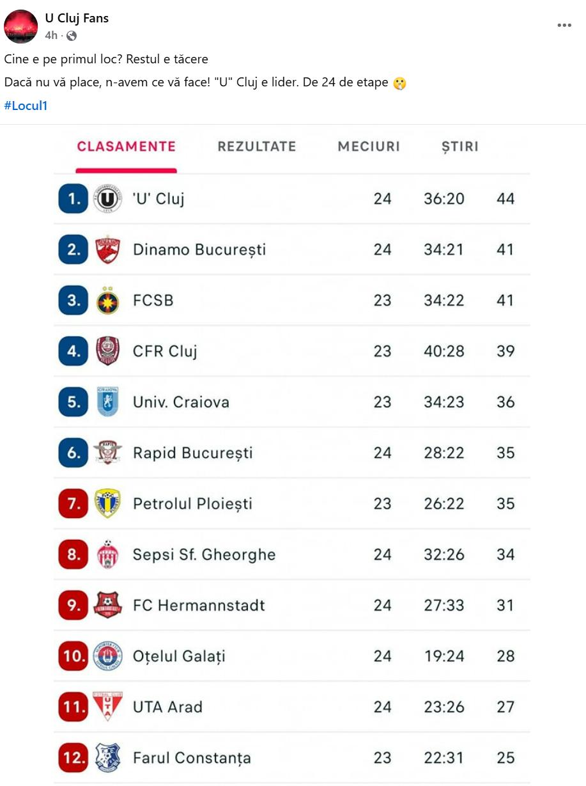Click the public globe privacy icon
This screenshot has width=586, height=786.
72,36
